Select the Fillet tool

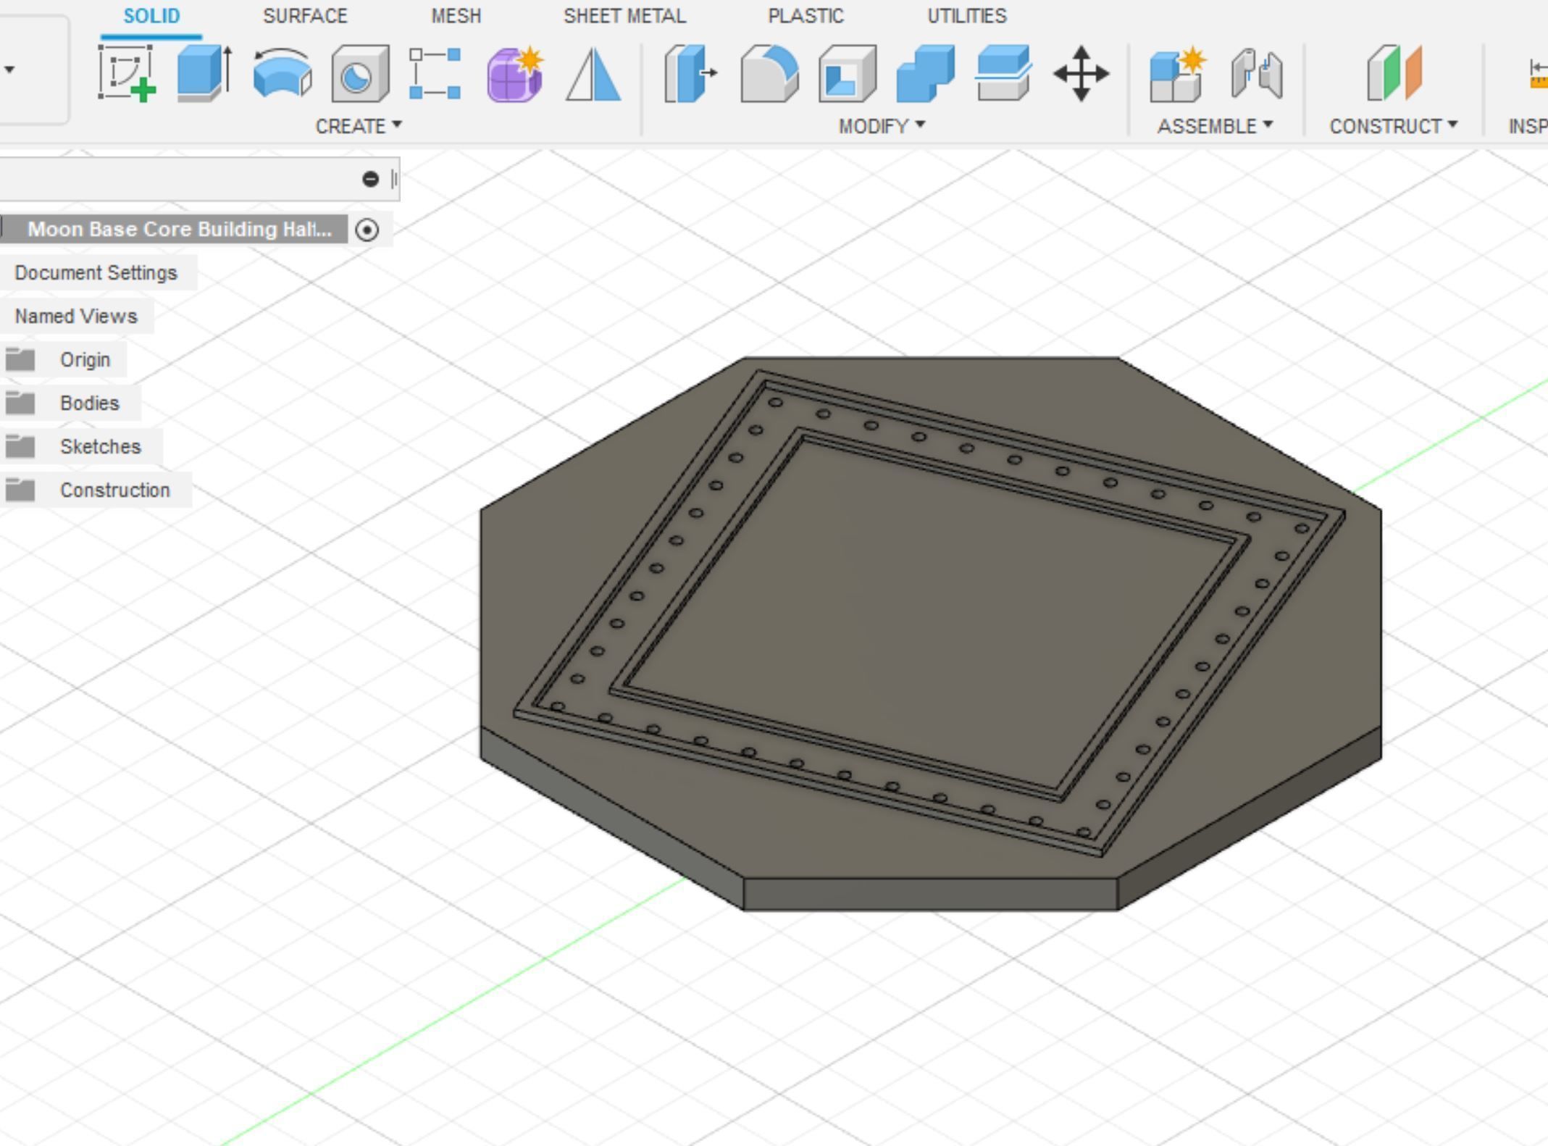pos(769,73)
